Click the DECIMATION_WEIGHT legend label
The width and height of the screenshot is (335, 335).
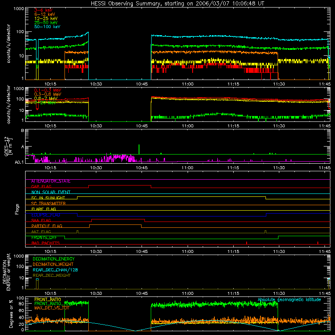pyautogui.click(x=53, y=265)
